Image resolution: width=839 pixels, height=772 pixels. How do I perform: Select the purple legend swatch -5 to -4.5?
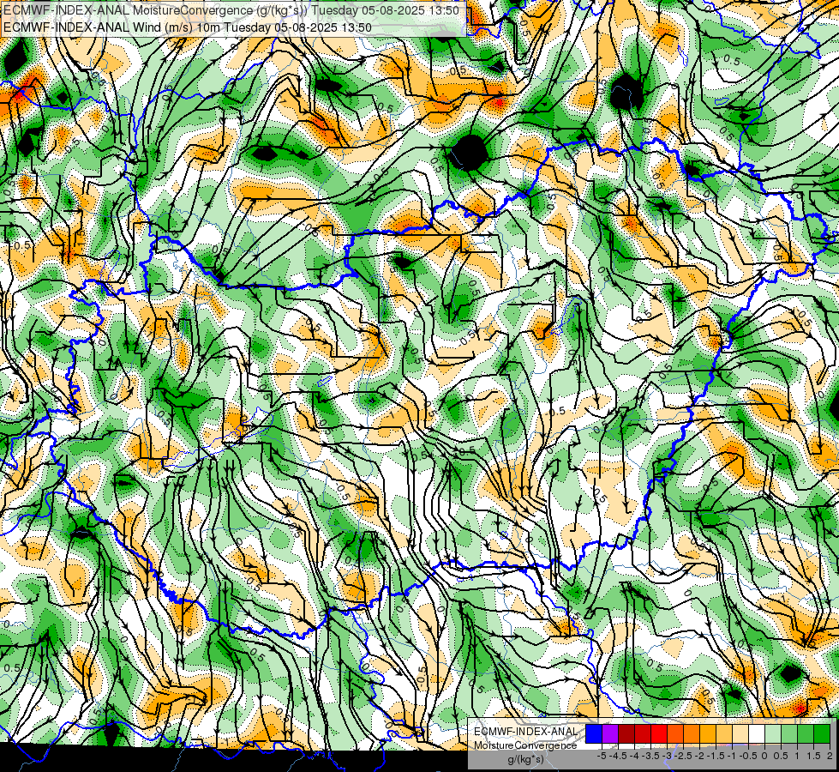(x=610, y=733)
